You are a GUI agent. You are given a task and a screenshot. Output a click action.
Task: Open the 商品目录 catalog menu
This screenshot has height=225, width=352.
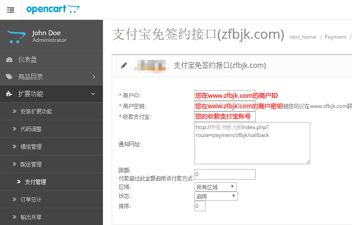pos(51,77)
